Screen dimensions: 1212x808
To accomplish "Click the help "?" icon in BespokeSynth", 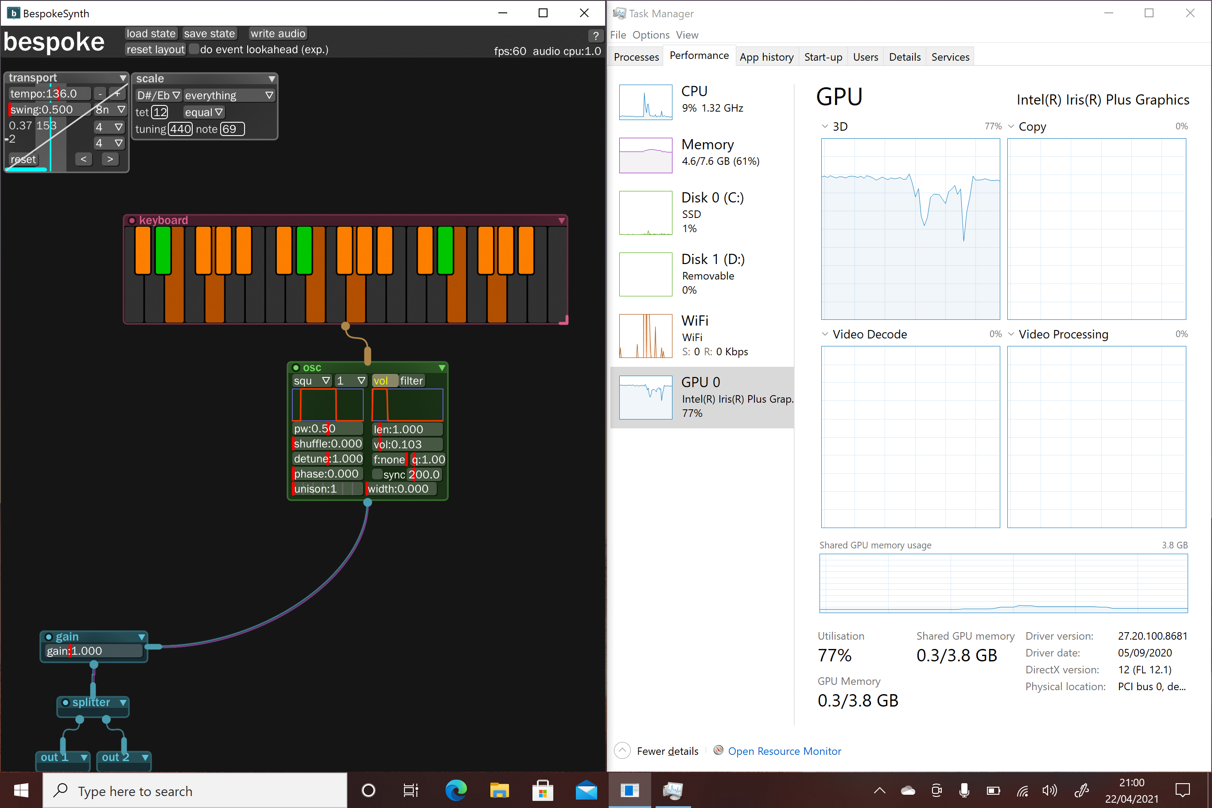I will [x=596, y=35].
